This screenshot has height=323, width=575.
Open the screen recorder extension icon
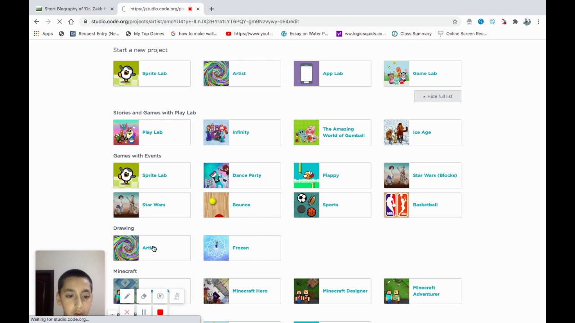[504, 22]
